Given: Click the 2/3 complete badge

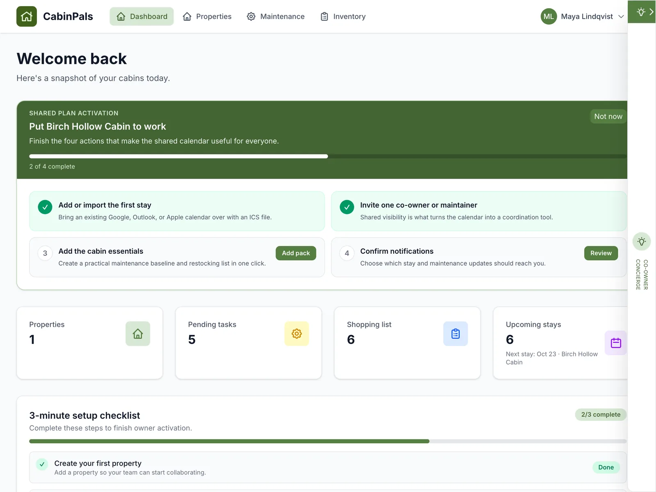Looking at the screenshot, I should point(601,415).
